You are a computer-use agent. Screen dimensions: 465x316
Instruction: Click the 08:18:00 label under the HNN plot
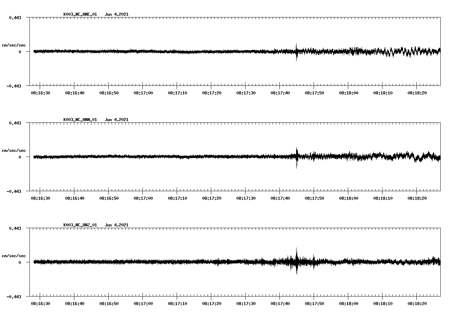[x=349, y=198]
